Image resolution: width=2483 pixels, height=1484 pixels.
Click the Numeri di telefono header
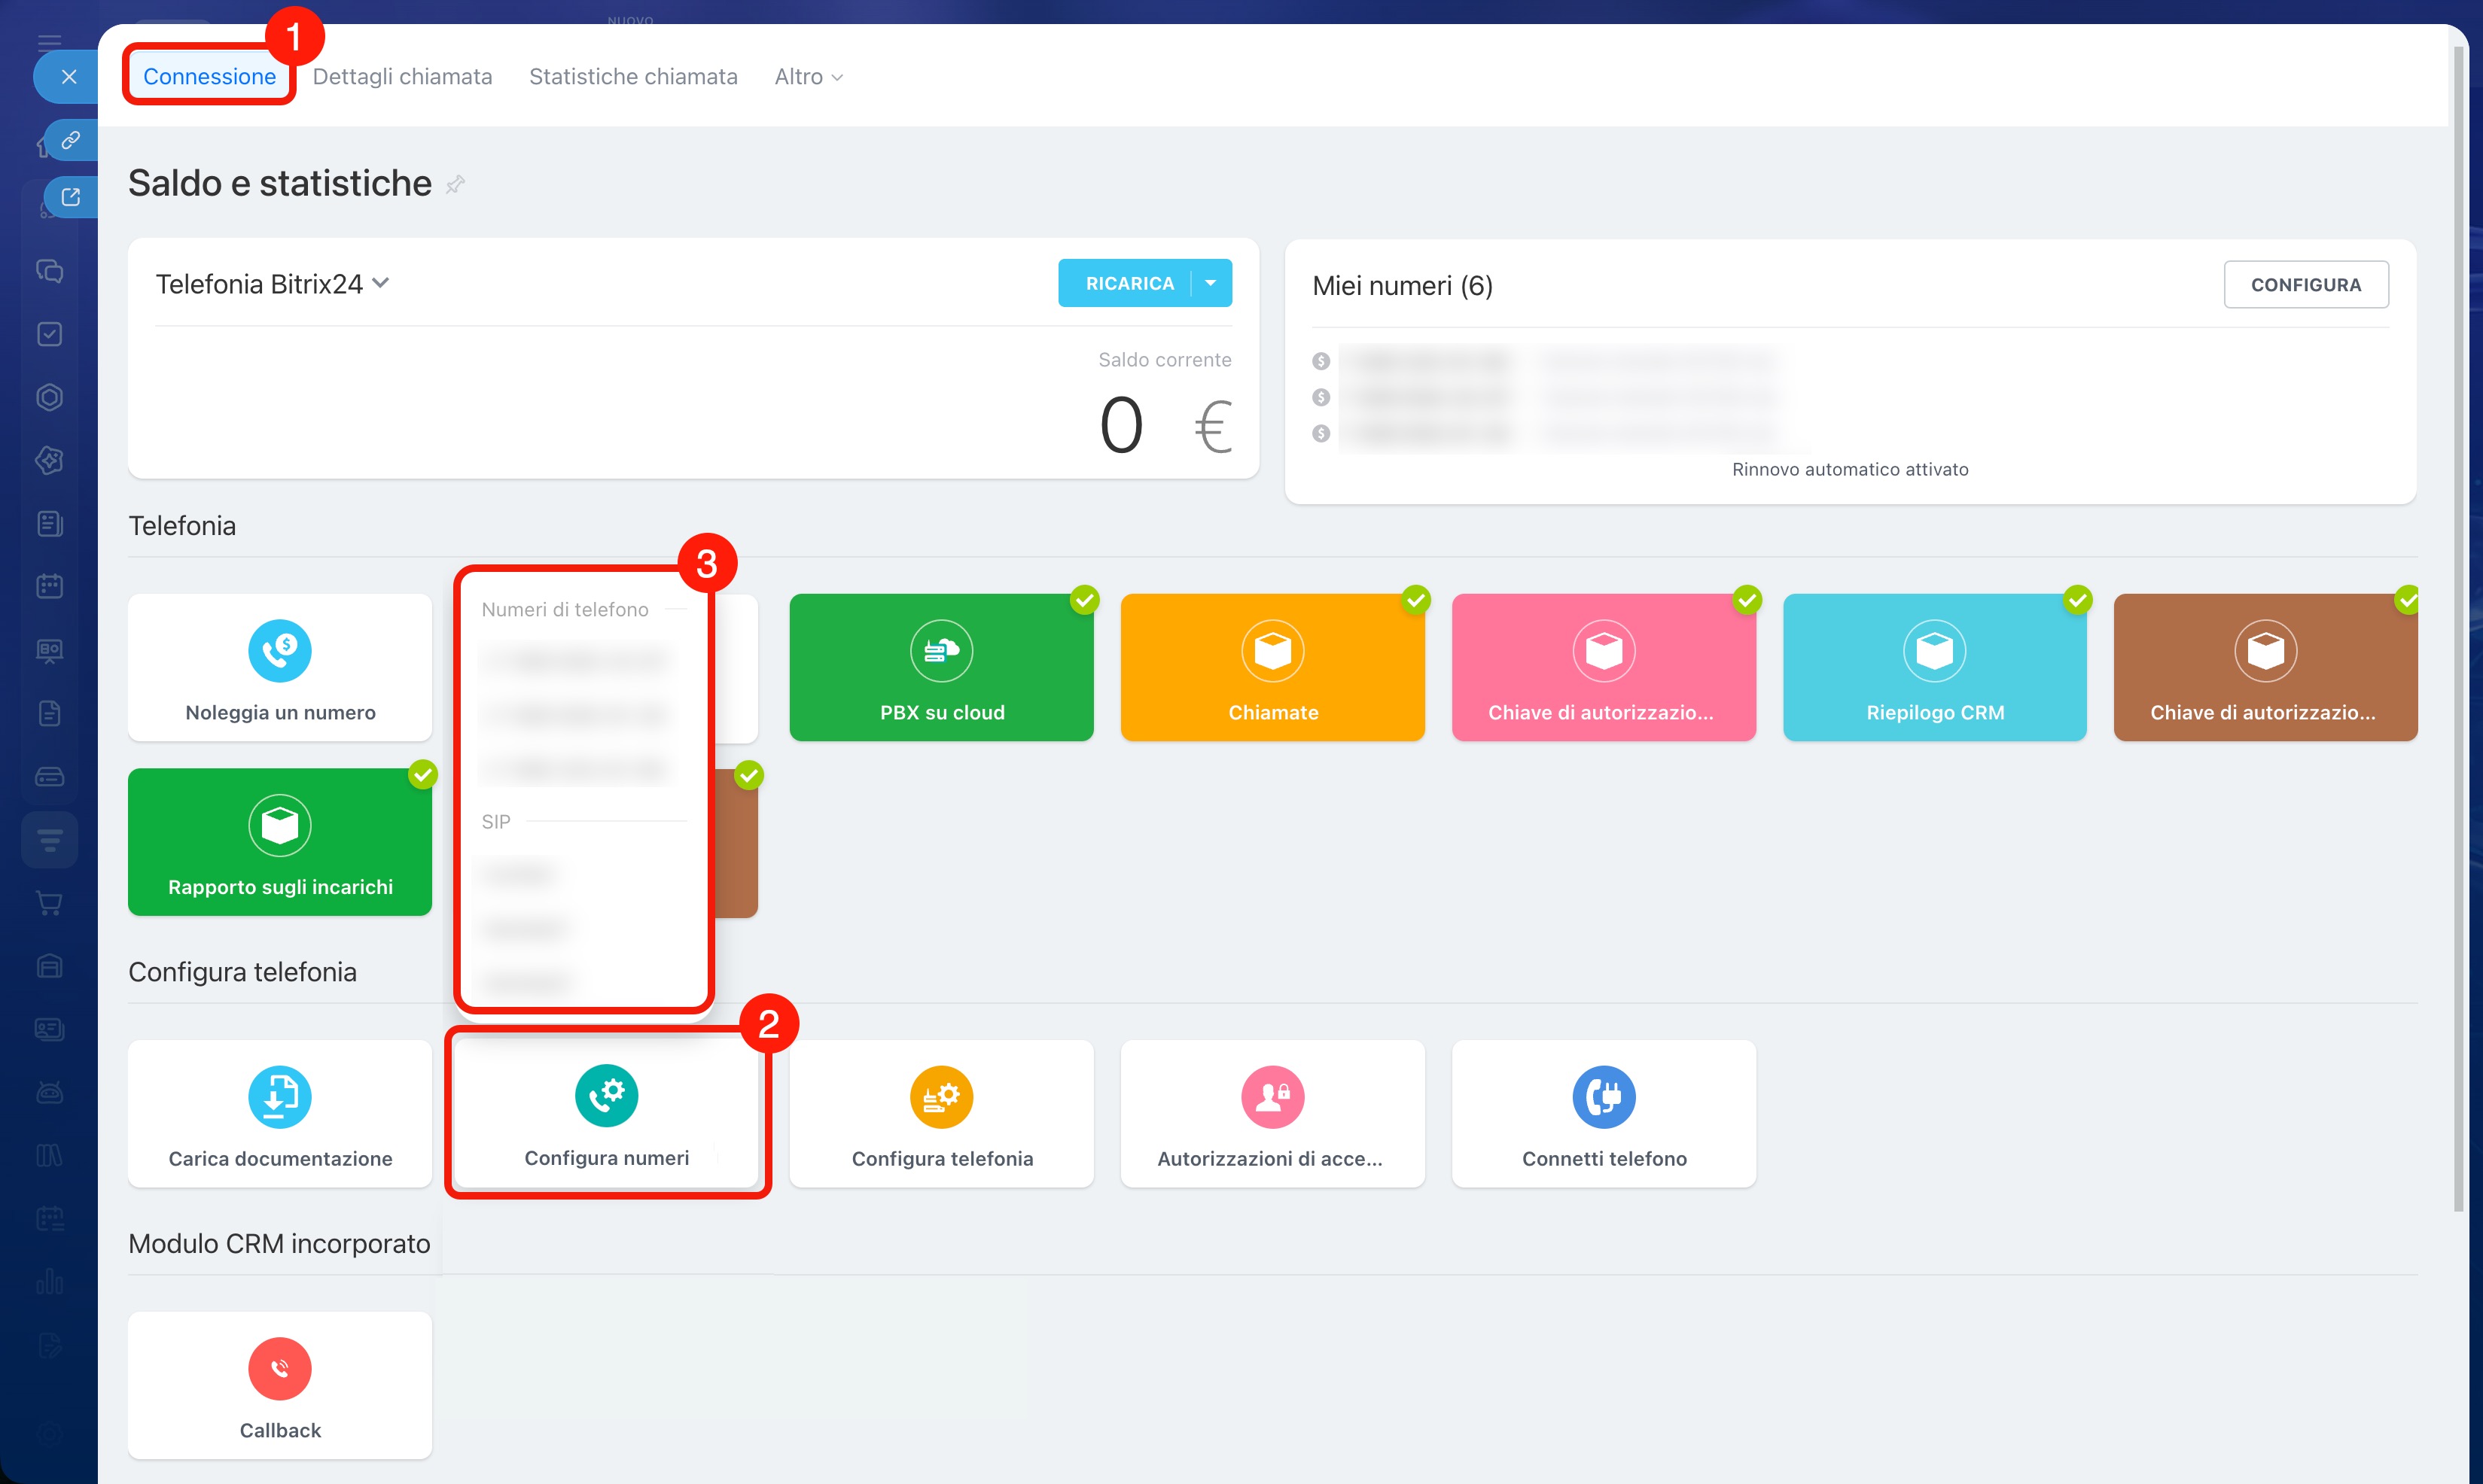click(565, 610)
